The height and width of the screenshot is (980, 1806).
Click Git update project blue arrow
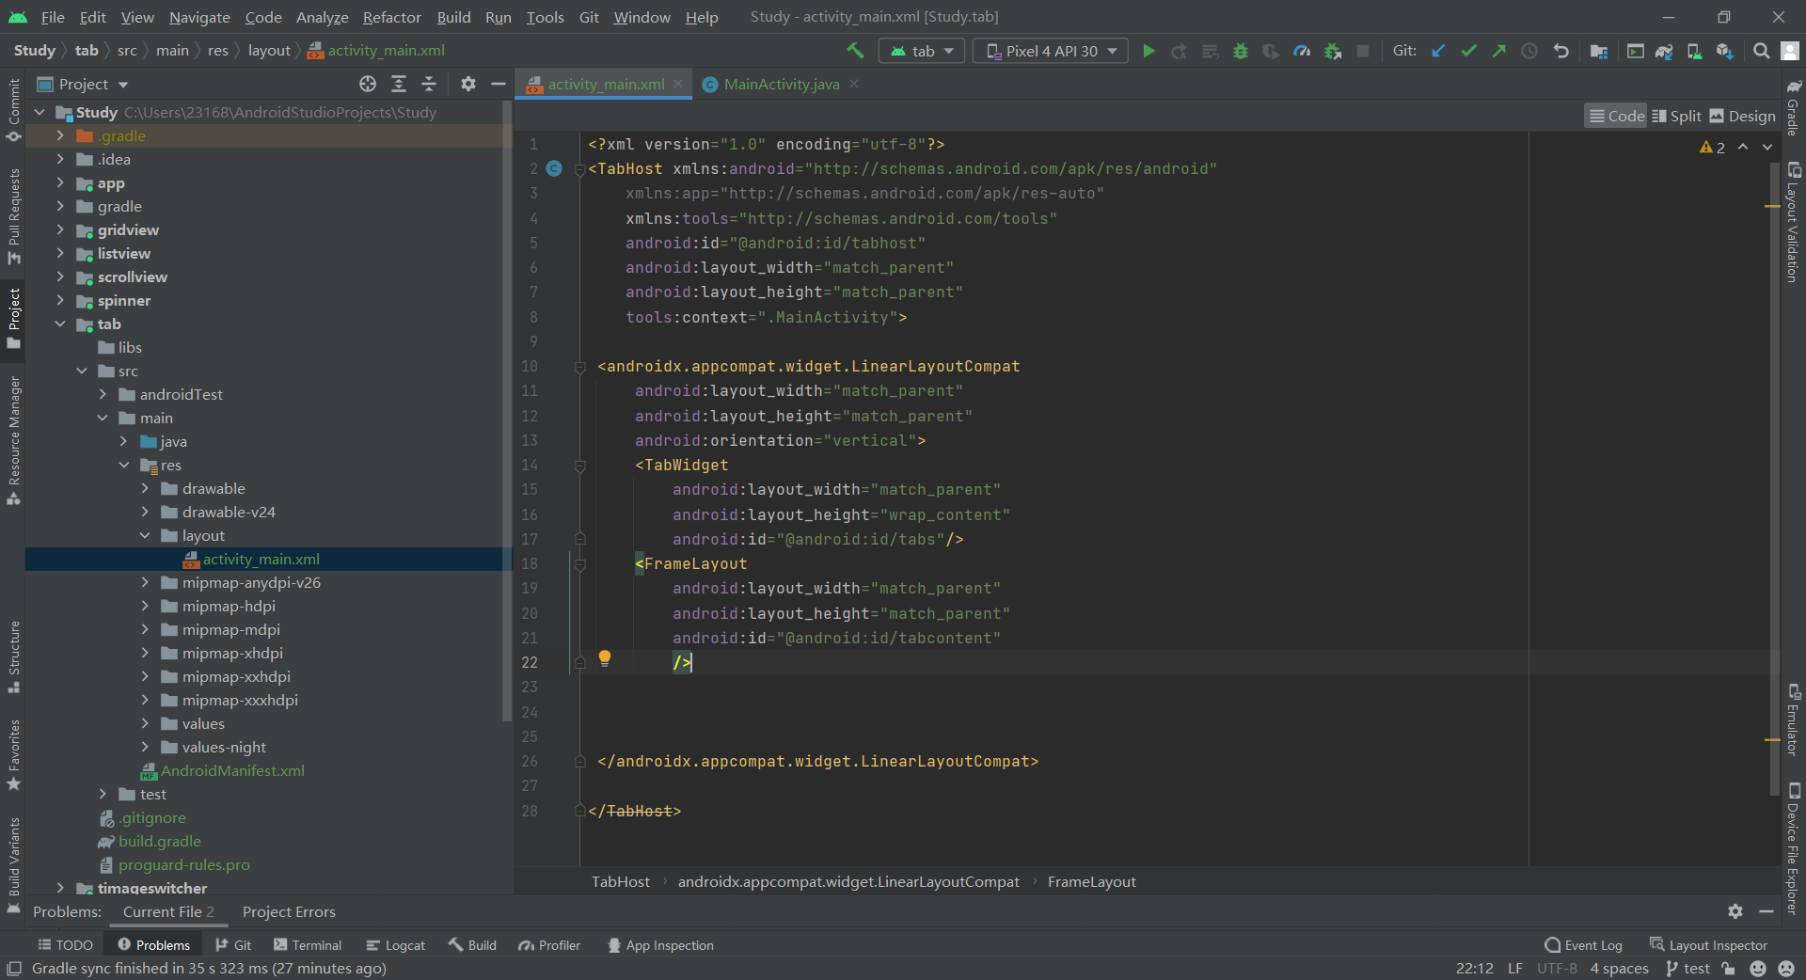1438,51
